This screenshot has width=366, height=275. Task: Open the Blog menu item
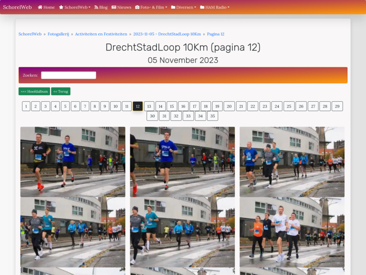point(101,7)
